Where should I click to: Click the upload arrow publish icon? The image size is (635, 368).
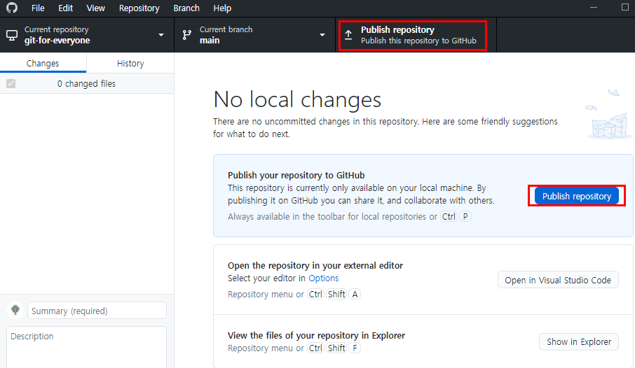(x=348, y=35)
